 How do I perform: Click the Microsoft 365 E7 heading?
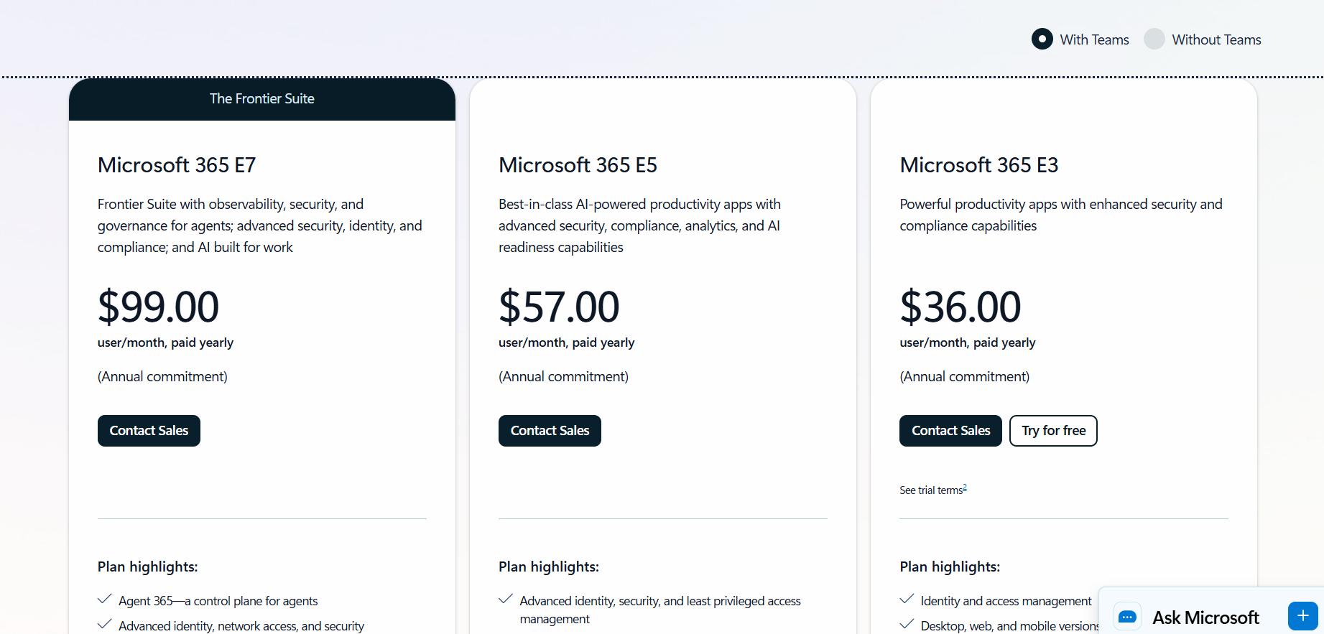pos(177,165)
